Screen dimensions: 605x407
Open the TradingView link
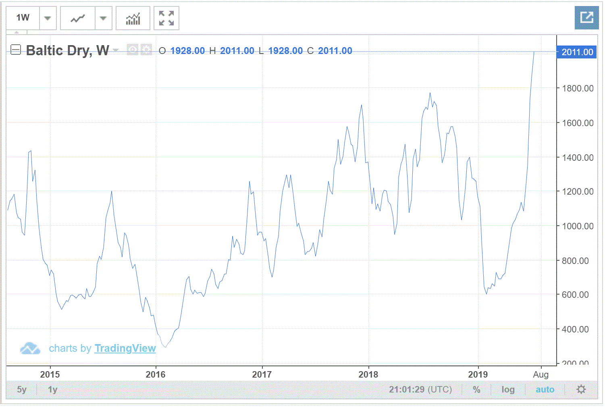tap(125, 348)
